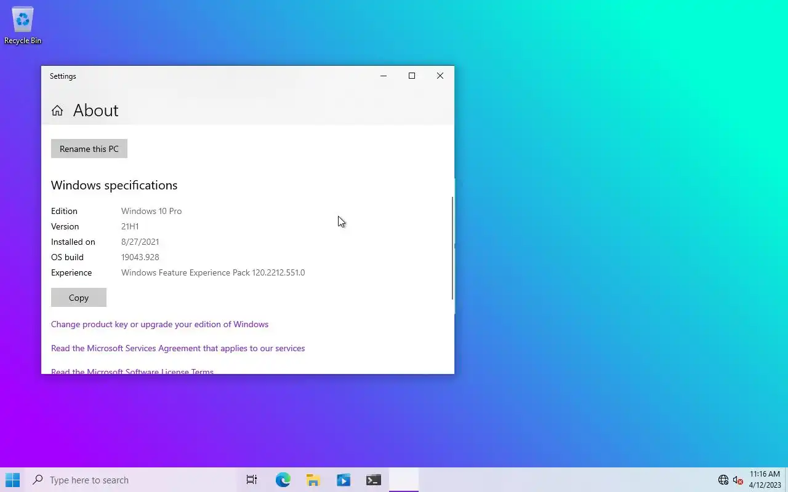788x492 pixels.
Task: Click the Version label
Action: tap(65, 226)
